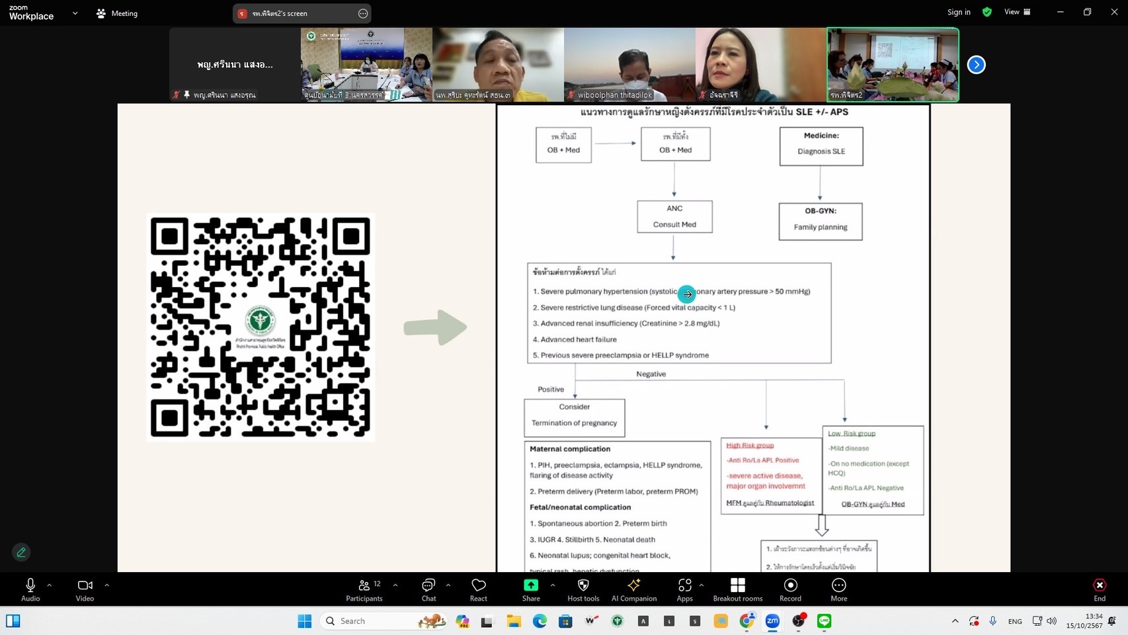Open Google Chrome from taskbar

[746, 621]
